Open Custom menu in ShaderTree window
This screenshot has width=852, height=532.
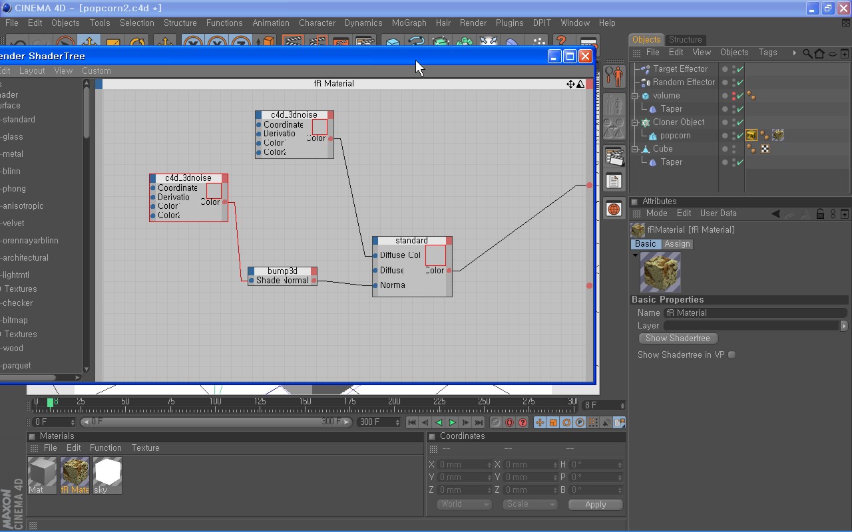(x=97, y=70)
